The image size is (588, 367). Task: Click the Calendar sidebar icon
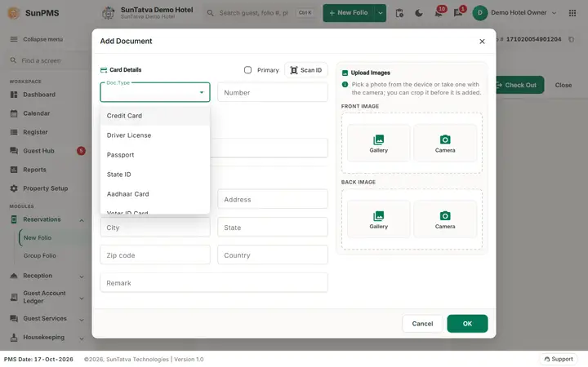[x=14, y=113]
